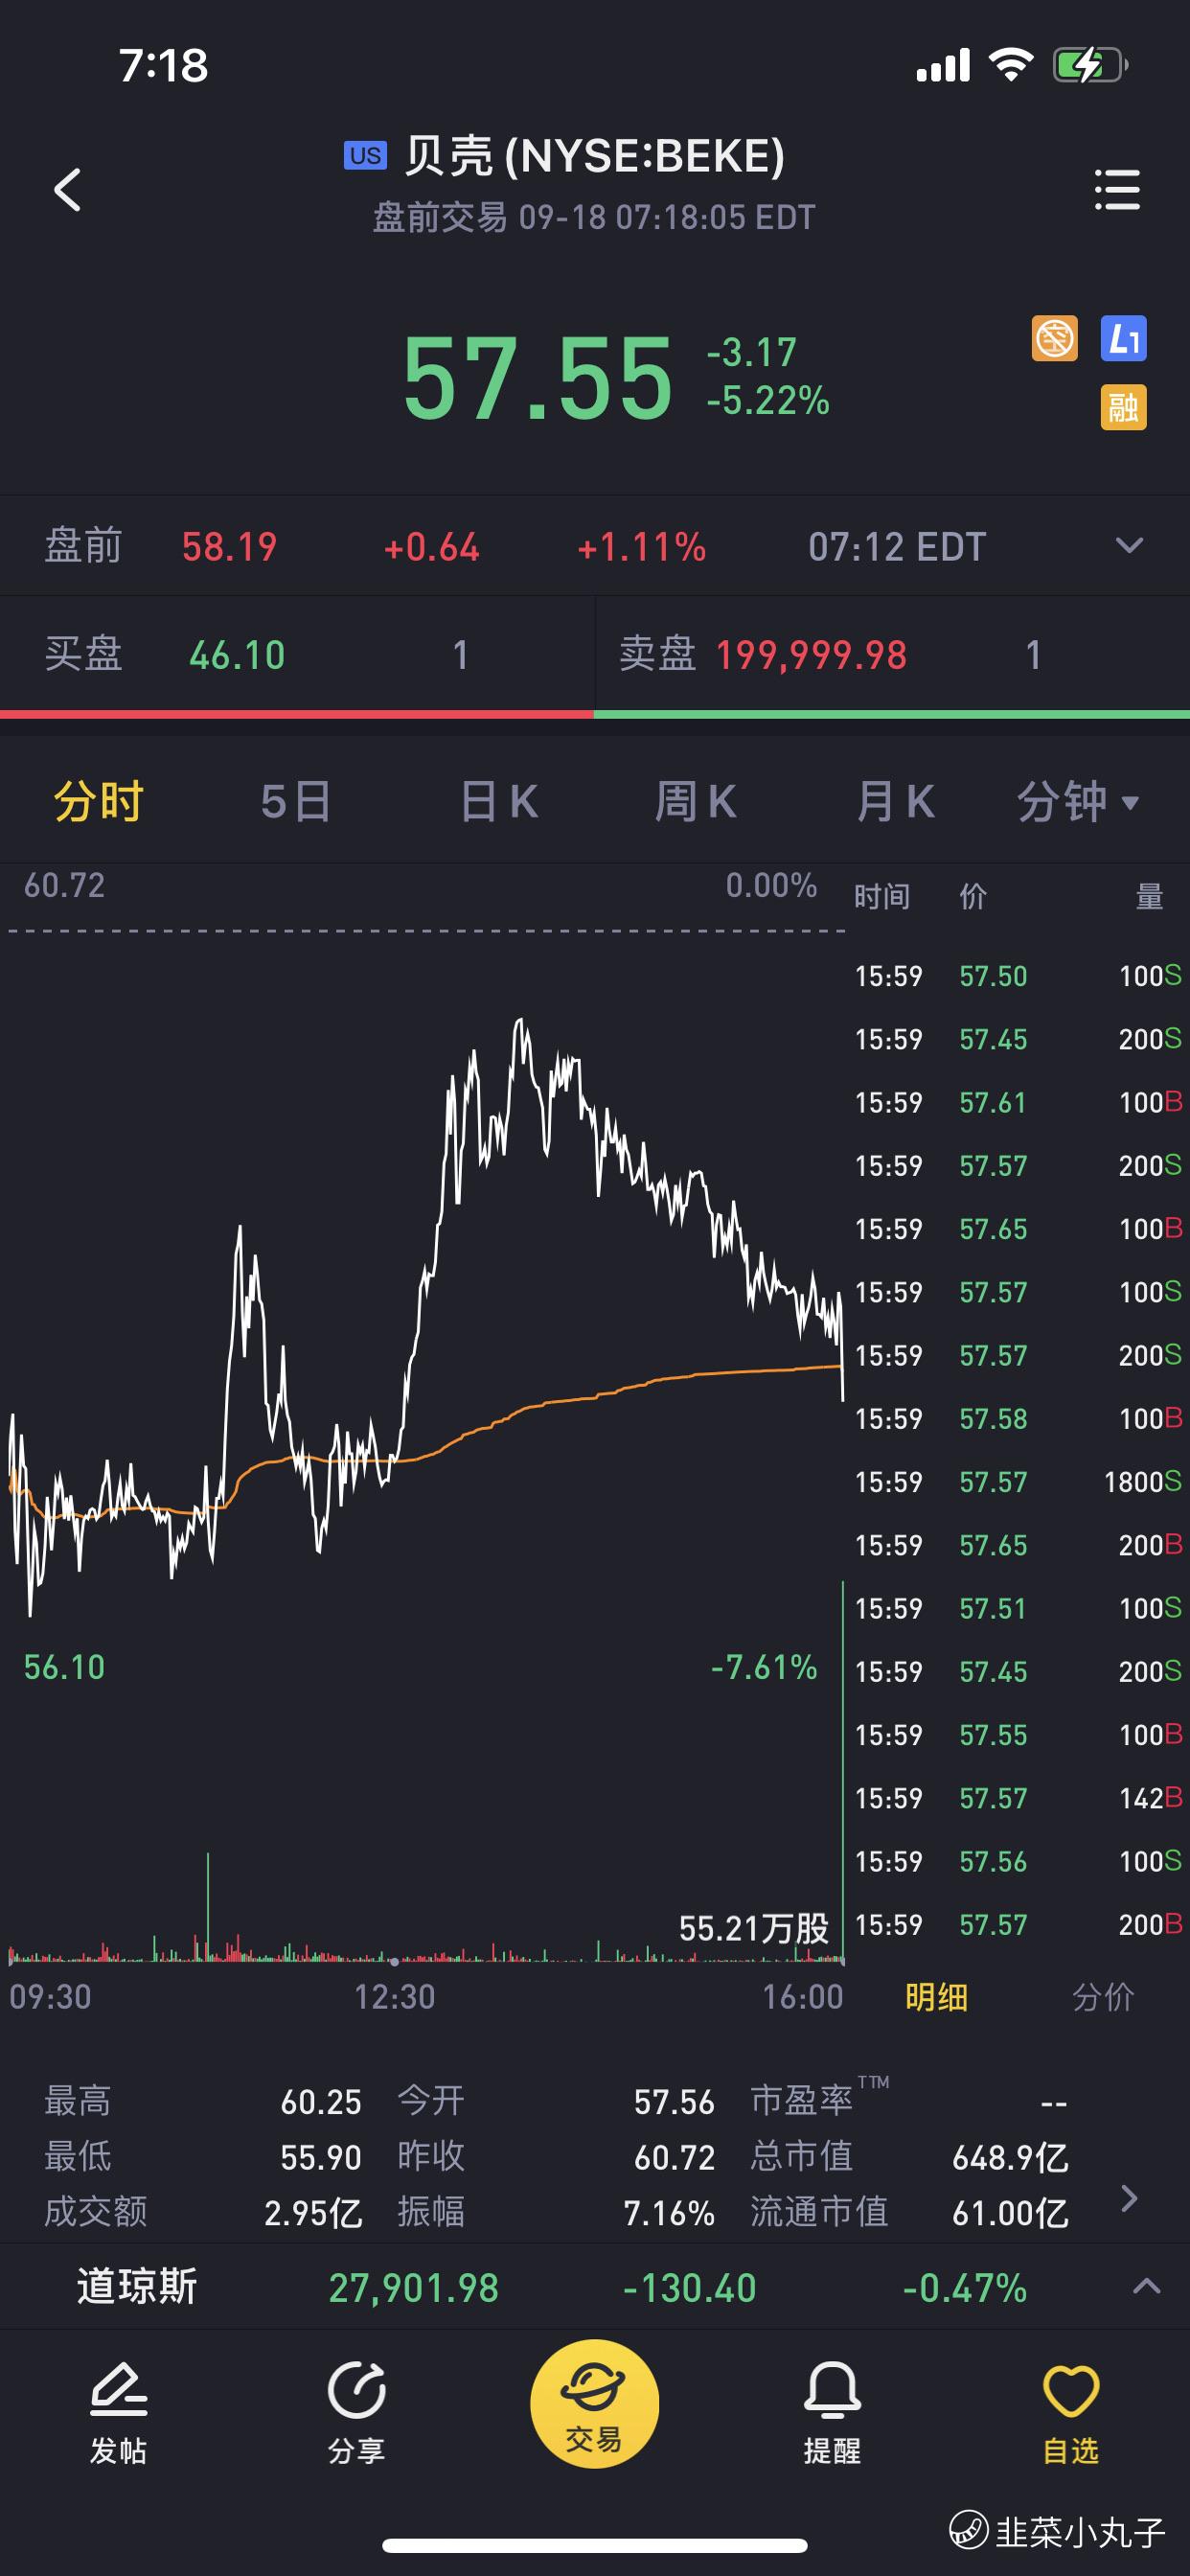Screen dimensions: 1190x2576
Task: Select the 分时 intraday tab
Action: pos(99,802)
